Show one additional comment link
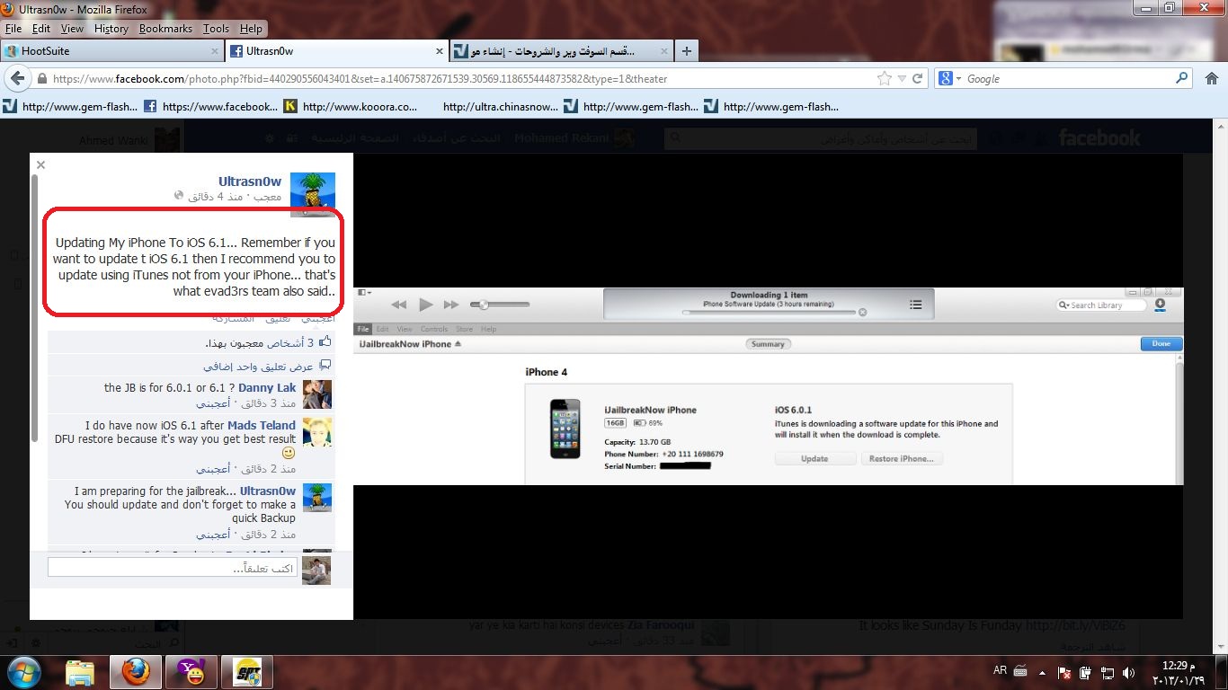This screenshot has width=1228, height=690. tap(258, 367)
